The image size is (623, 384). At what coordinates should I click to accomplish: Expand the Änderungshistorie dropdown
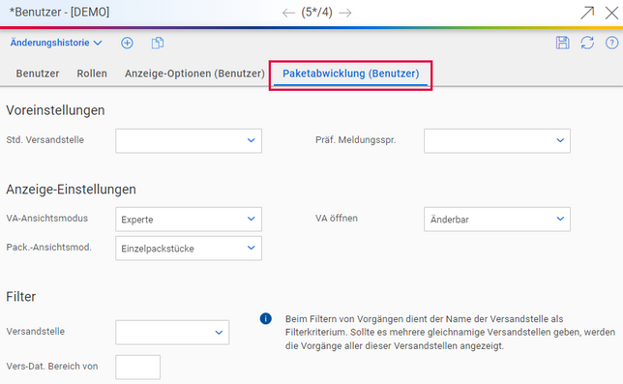click(56, 43)
